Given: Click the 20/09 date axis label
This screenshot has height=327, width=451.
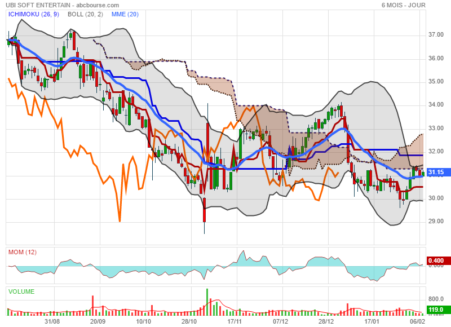Looking at the screenshot, I should pyautogui.click(x=98, y=321).
